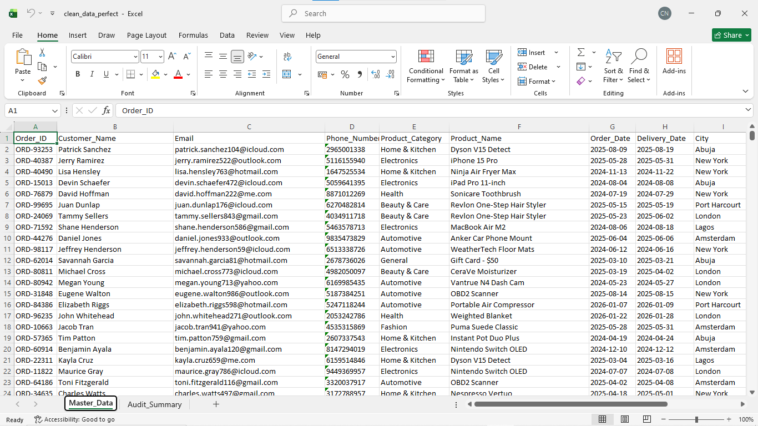758x426 pixels.
Task: Switch to Page Layout view in status bar
Action: (x=625, y=419)
